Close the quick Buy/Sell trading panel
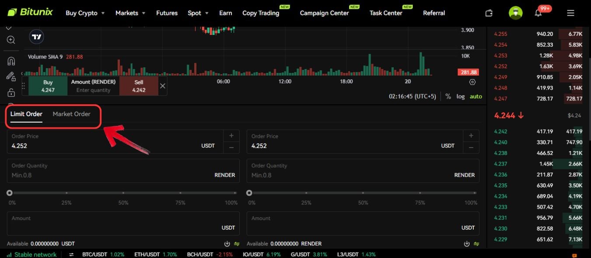Screen dimensions: 591x258 163,86
